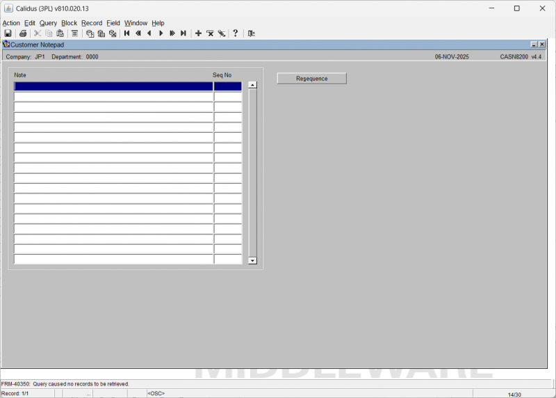Click the notes list scroll down arrow
This screenshot has width=556, height=398.
(x=252, y=260)
